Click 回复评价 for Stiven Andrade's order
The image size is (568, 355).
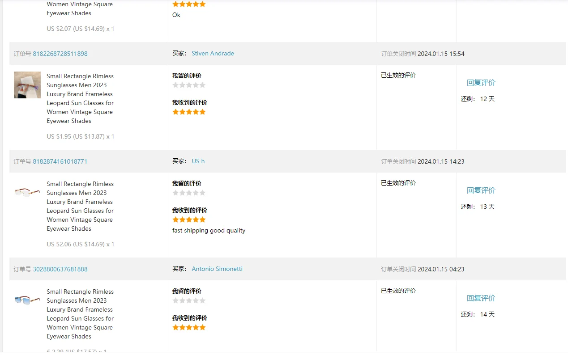click(x=481, y=83)
